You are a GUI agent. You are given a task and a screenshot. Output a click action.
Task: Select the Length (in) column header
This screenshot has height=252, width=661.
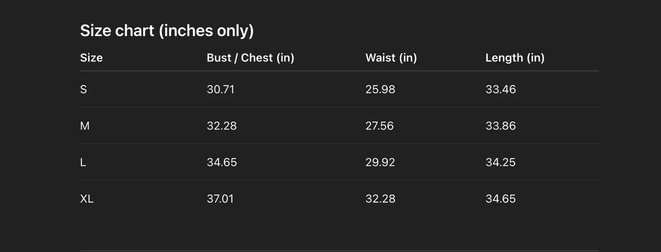point(515,58)
